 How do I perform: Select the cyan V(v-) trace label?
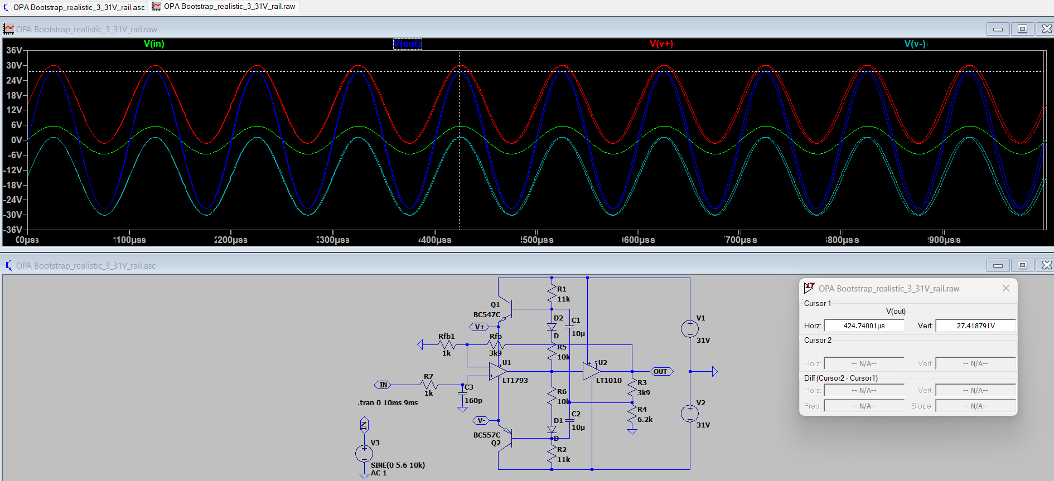coord(915,43)
